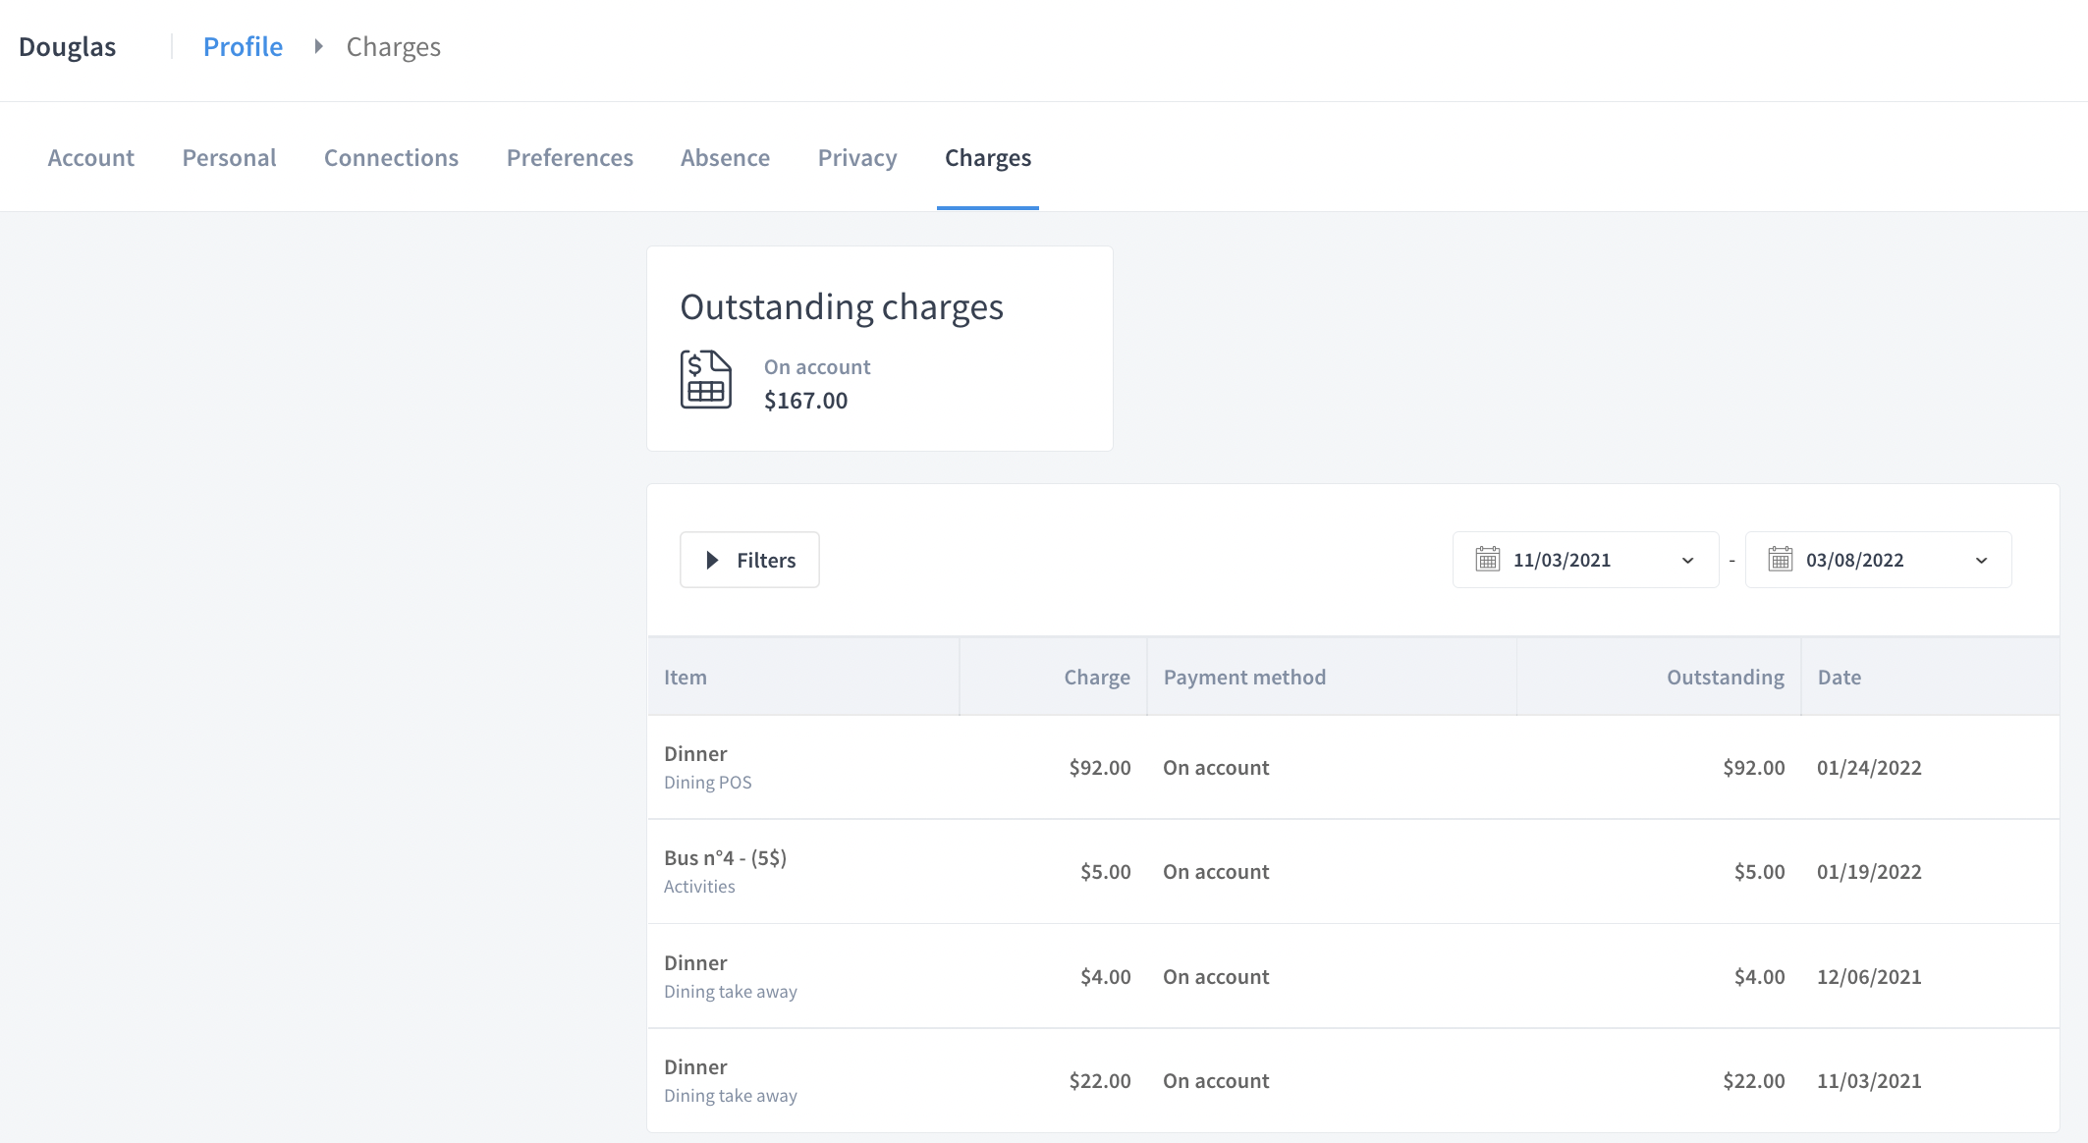This screenshot has width=2088, height=1143.
Task: Select the Absence tab
Action: pyautogui.click(x=725, y=158)
